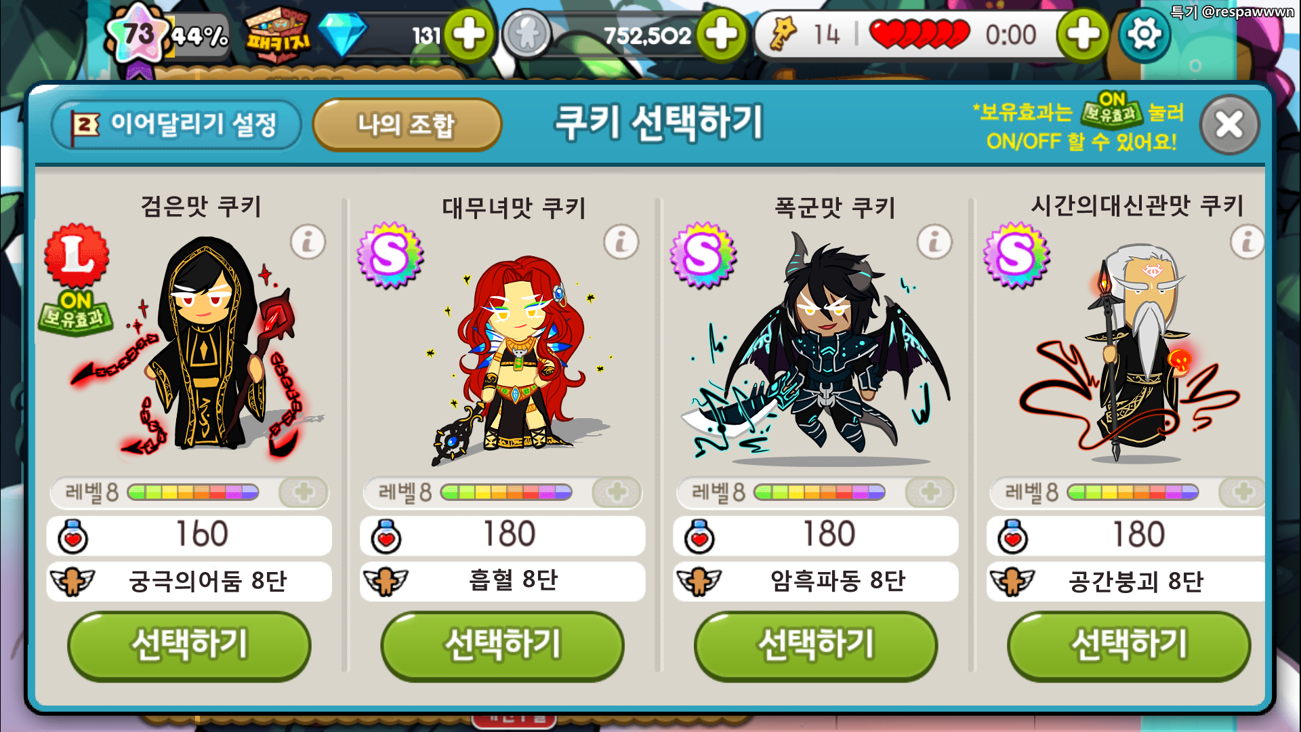Viewport: 1301px width, 732px height.
Task: Open info for 대무녀맛 쿠키
Action: (x=621, y=242)
